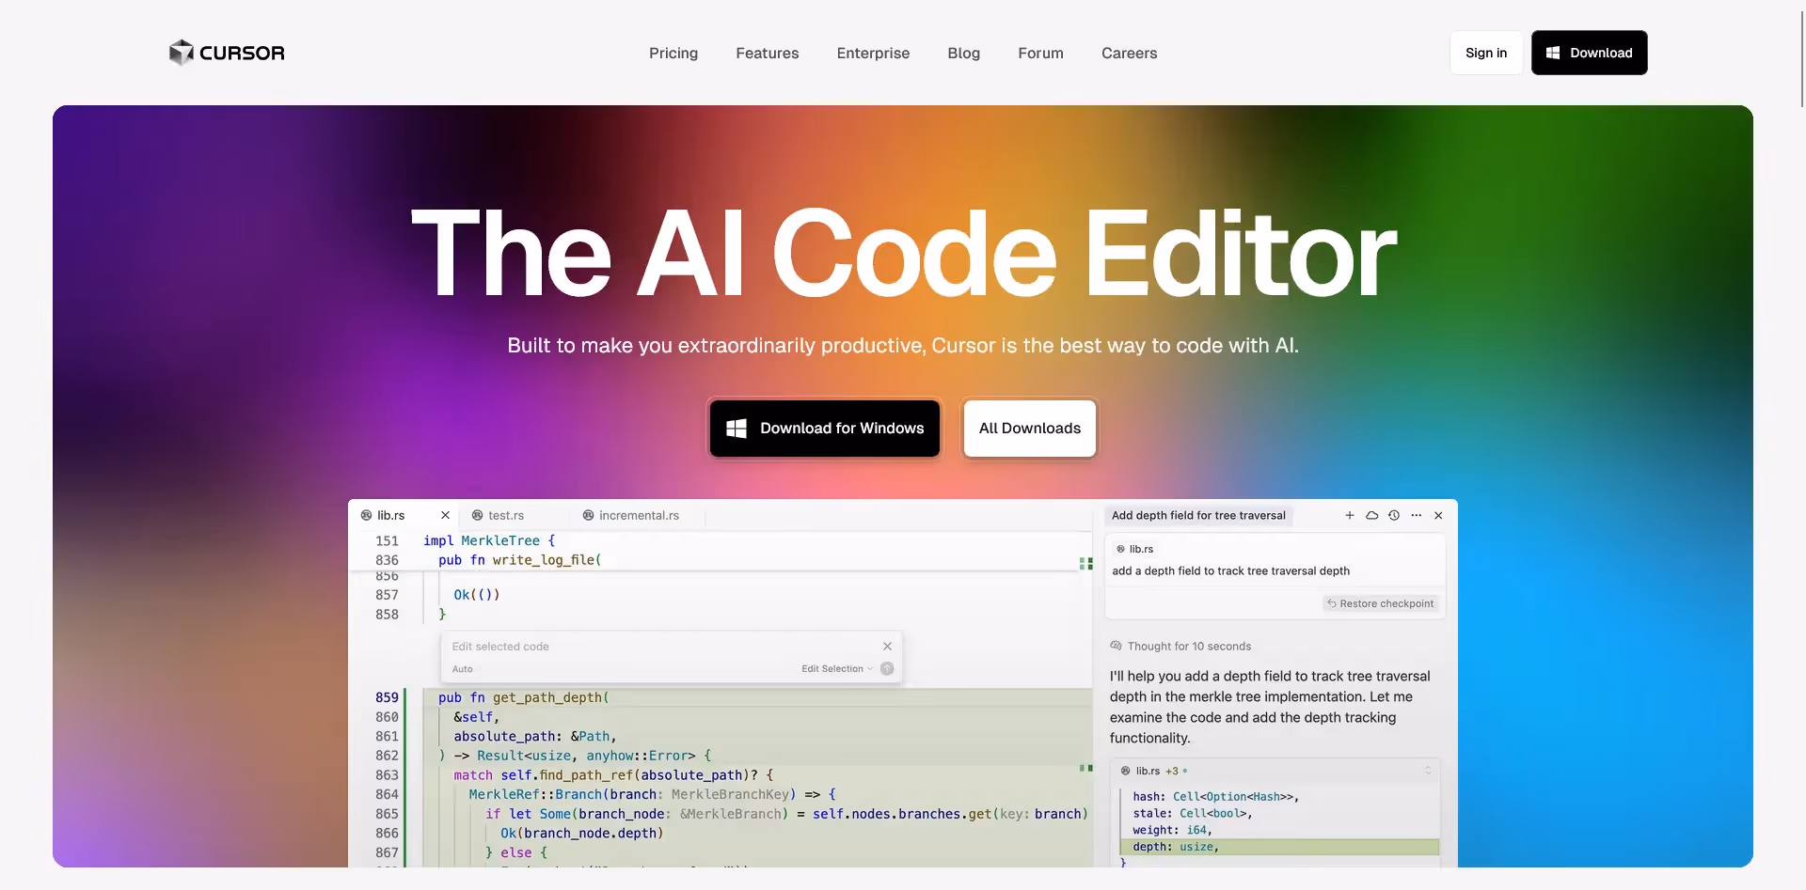Click the Rust file icon on test.rs tab

point(478,515)
